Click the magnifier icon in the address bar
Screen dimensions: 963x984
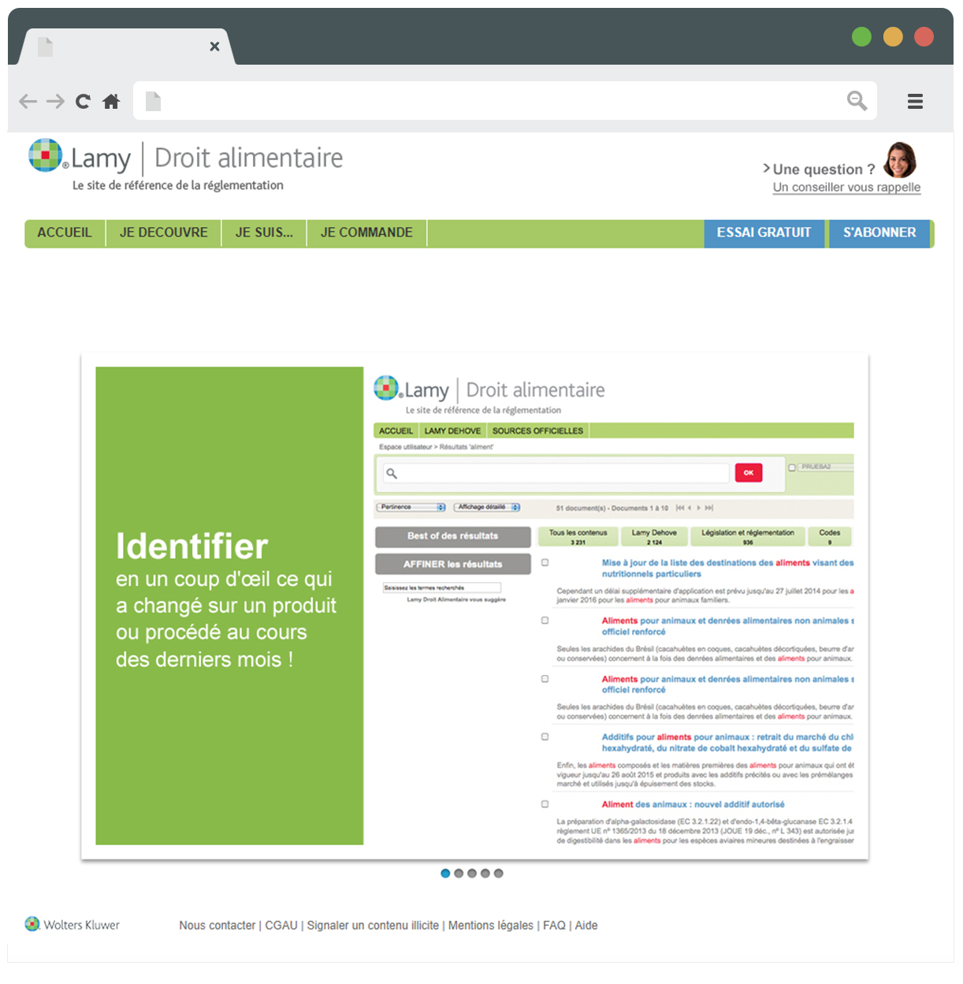pyautogui.click(x=857, y=101)
